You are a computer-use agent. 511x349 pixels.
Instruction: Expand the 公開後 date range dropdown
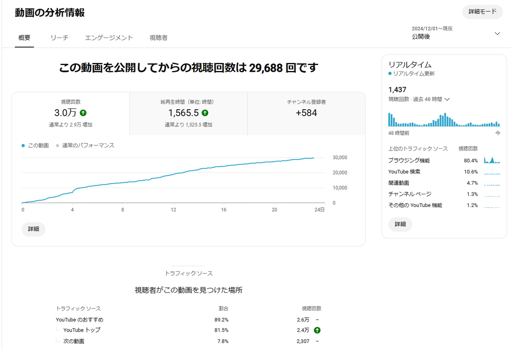pos(456,33)
